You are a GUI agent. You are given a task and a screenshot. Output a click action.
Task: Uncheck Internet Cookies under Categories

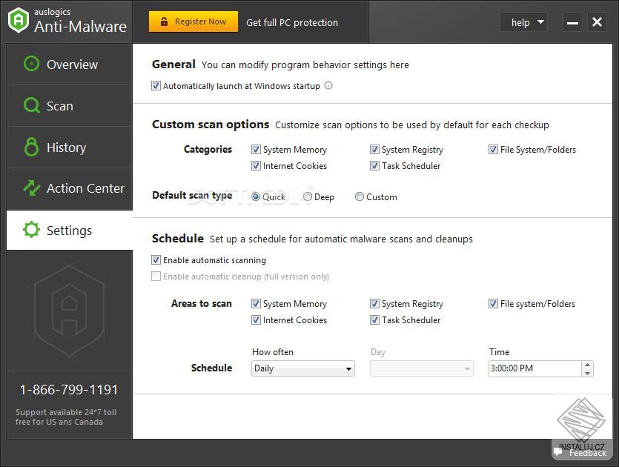(x=256, y=165)
